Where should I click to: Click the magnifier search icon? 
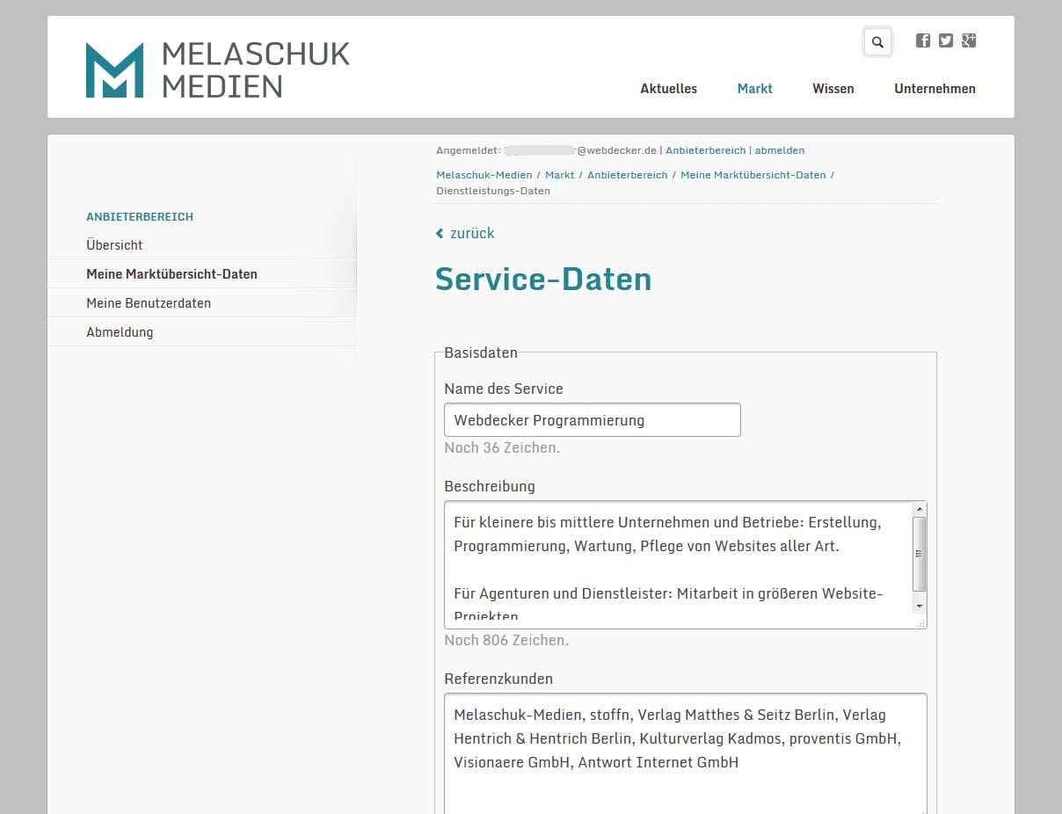click(x=877, y=42)
